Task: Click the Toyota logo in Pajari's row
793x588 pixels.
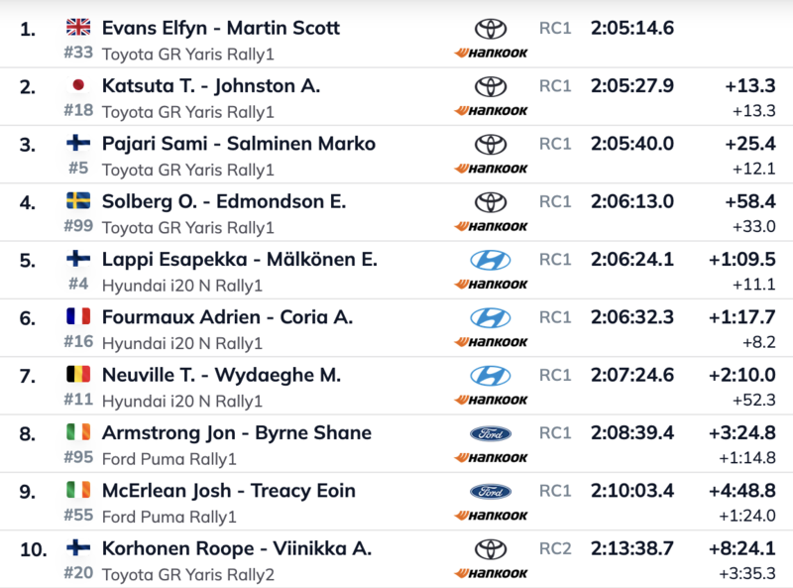Action: coord(491,145)
